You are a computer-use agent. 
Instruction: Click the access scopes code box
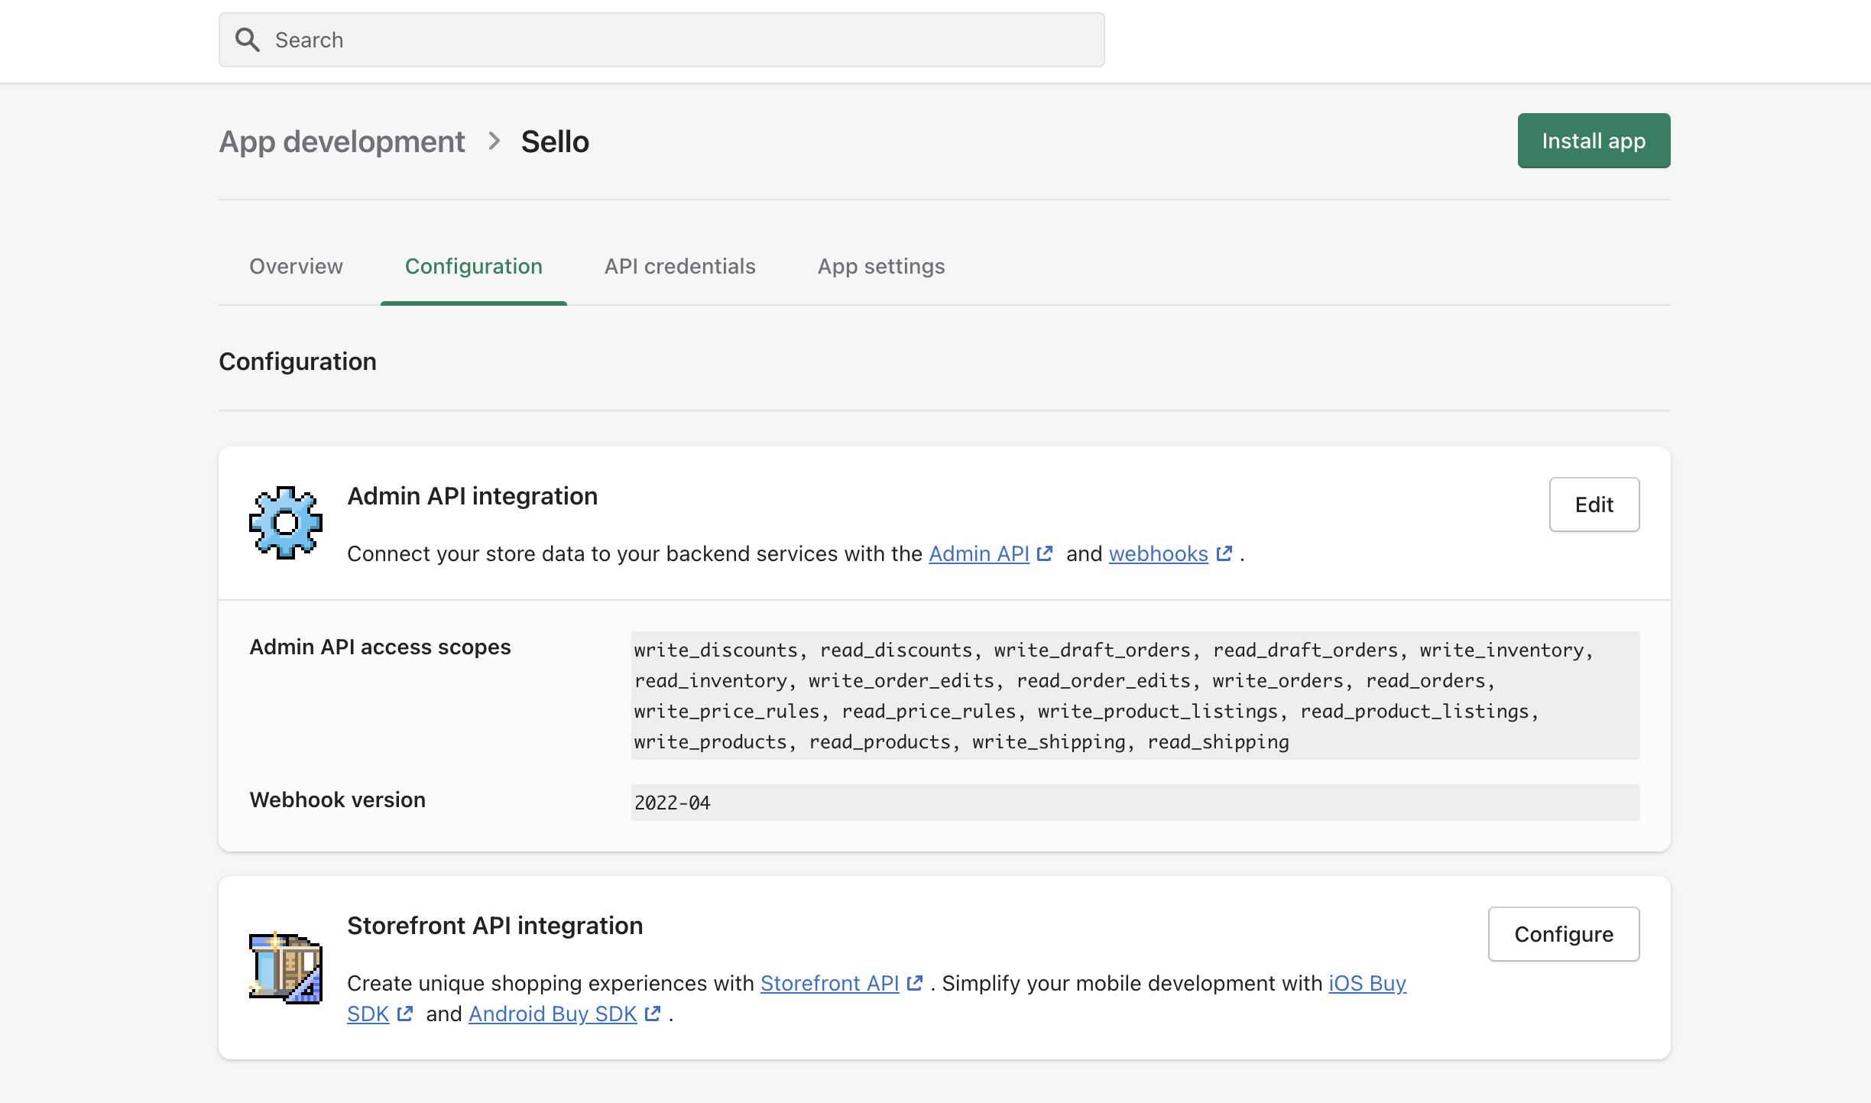(x=1135, y=696)
